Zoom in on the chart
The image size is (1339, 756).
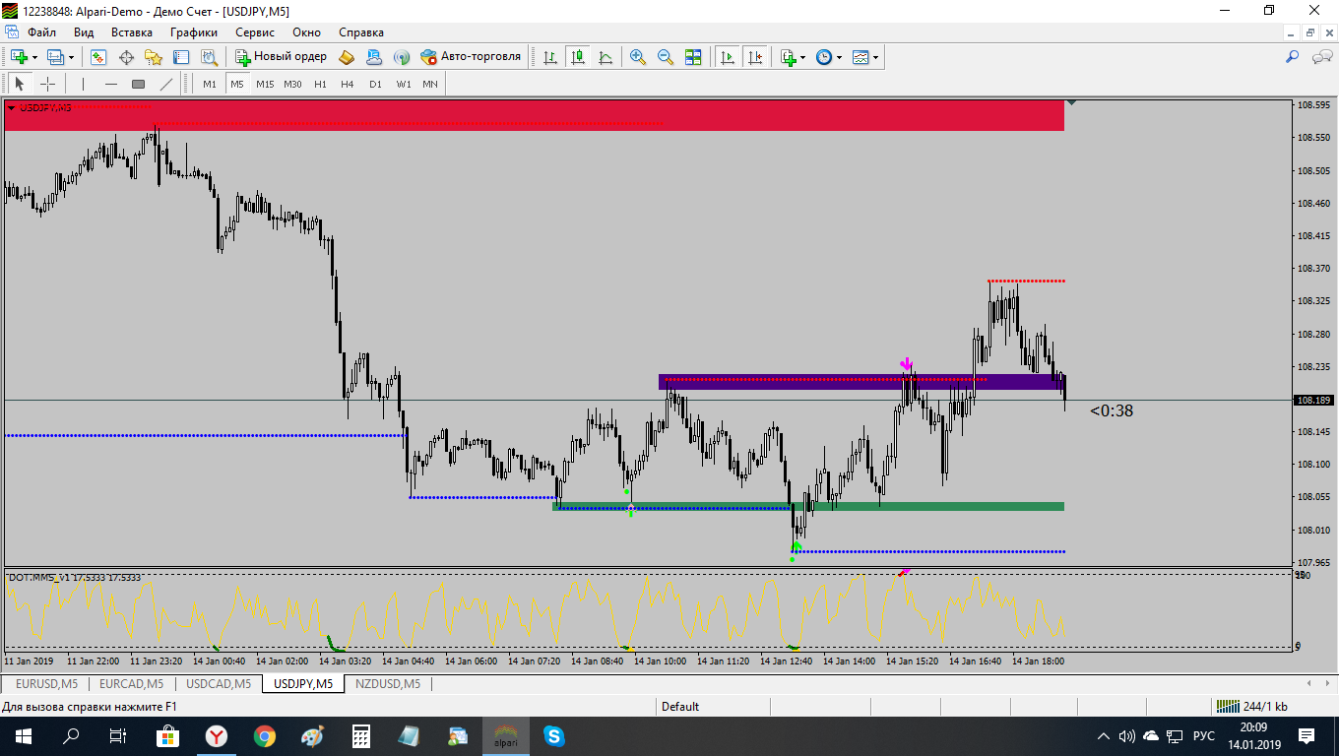tap(638, 57)
